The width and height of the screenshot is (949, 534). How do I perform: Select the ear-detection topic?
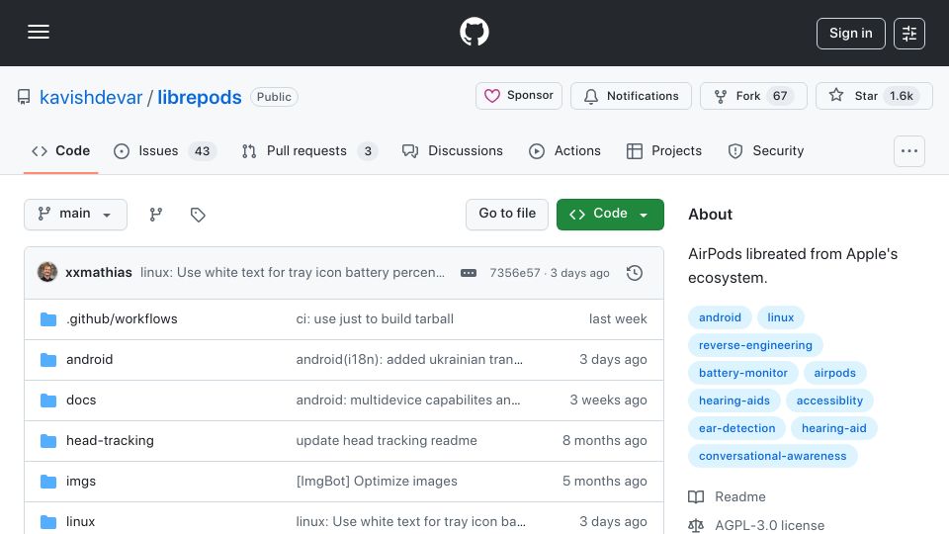coord(736,428)
